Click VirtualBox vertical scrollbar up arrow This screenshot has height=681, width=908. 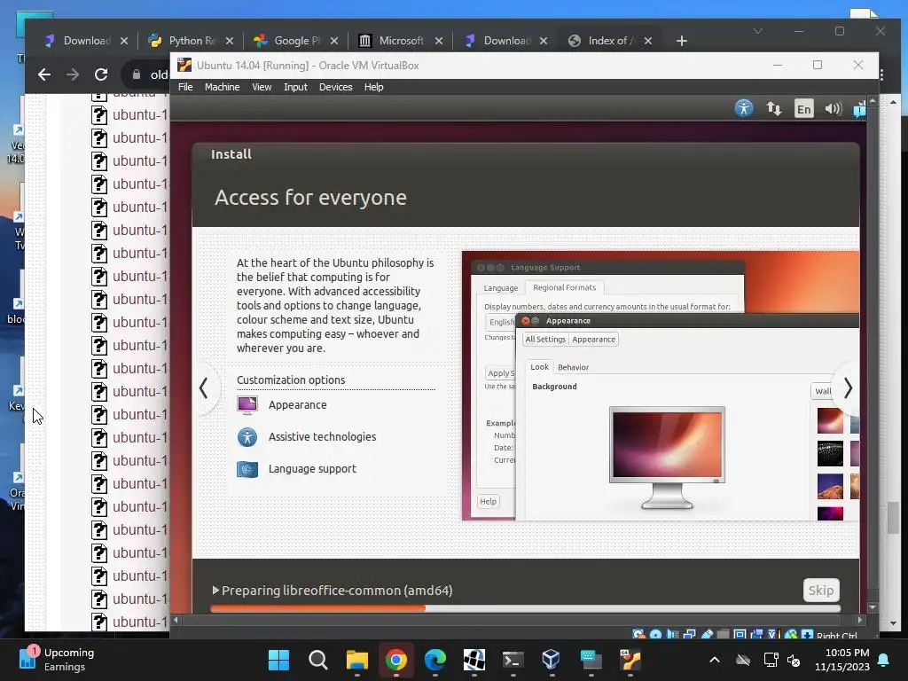pyautogui.click(x=873, y=101)
